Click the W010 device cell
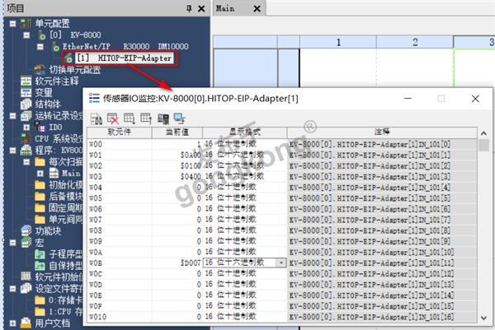Screen dimensions: 495x330 point(120,317)
